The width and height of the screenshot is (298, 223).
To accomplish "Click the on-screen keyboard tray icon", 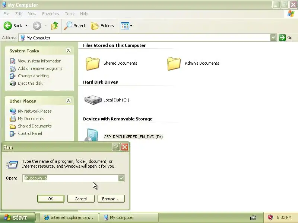I will 253,217.
